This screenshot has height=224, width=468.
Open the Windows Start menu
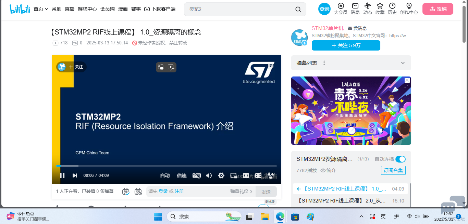[x=158, y=216]
